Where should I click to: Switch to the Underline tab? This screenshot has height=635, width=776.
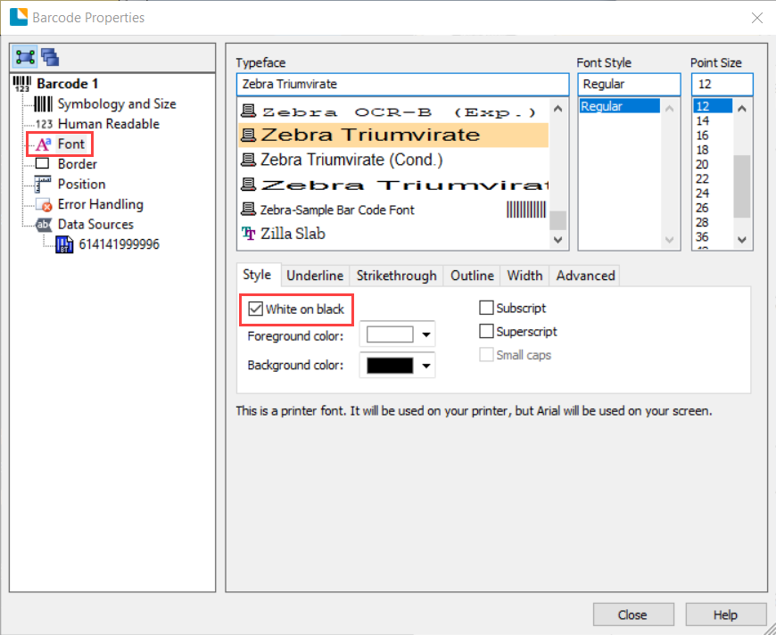pyautogui.click(x=315, y=276)
